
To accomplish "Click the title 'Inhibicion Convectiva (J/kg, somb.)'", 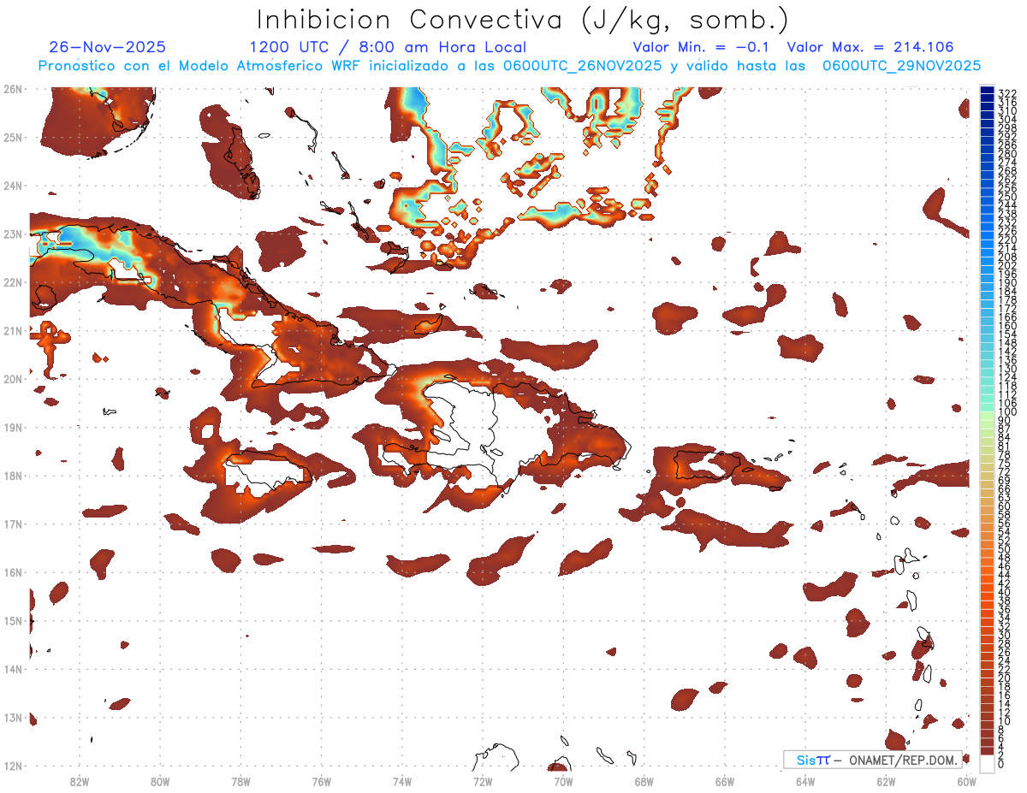I will (x=523, y=20).
